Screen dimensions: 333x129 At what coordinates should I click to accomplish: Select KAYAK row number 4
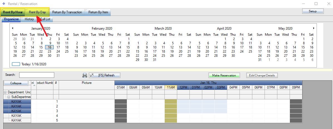(x=16, y=116)
